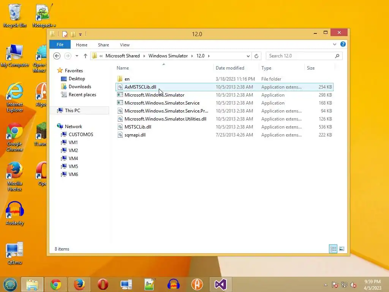
Task: Sort files by the Size column
Action: click(x=319, y=68)
